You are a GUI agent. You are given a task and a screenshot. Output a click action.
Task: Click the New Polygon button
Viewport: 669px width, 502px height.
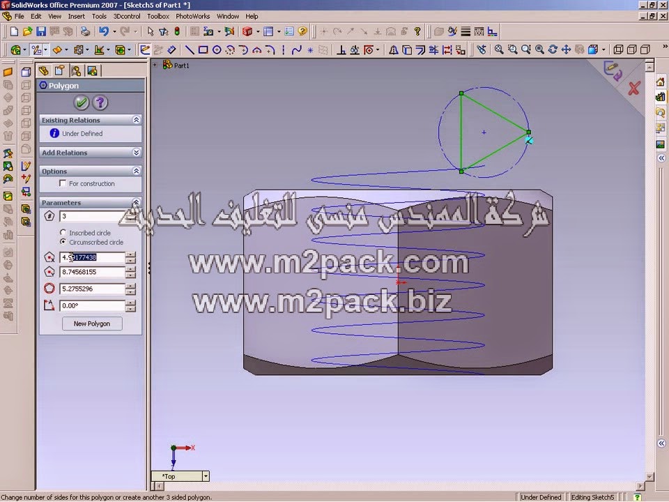pyautogui.click(x=92, y=324)
